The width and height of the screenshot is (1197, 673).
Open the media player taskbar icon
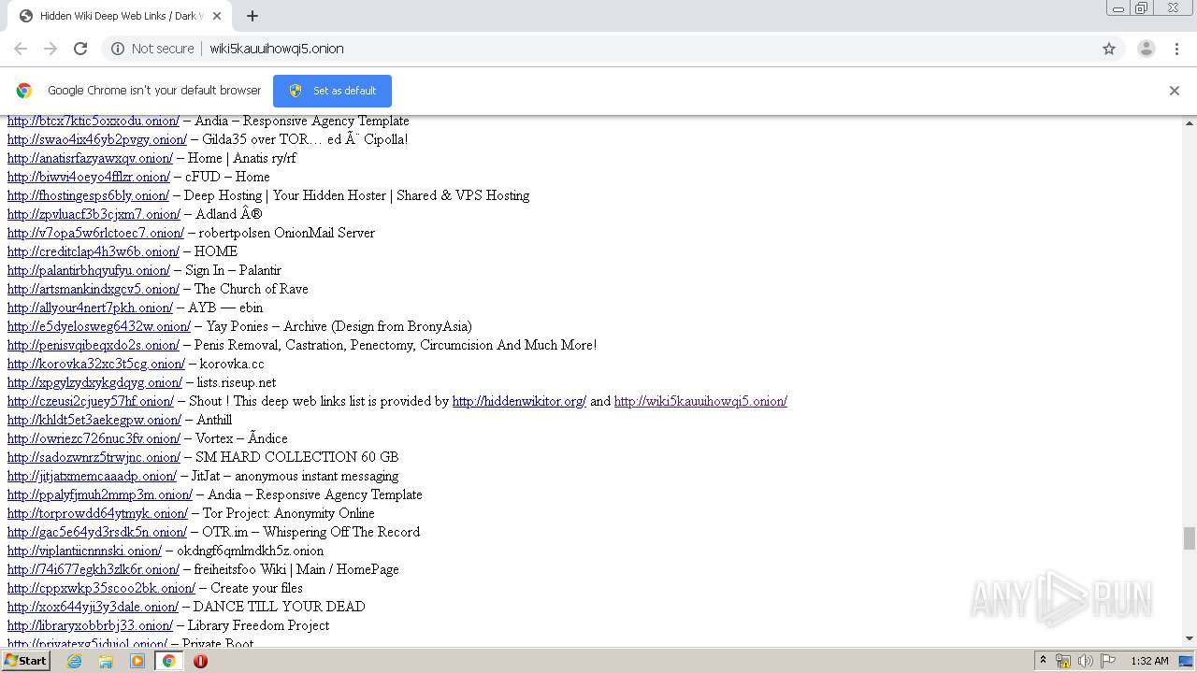coord(137,661)
